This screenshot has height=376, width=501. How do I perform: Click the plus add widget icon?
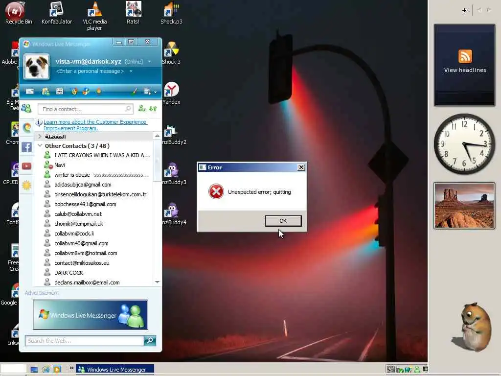point(464,10)
